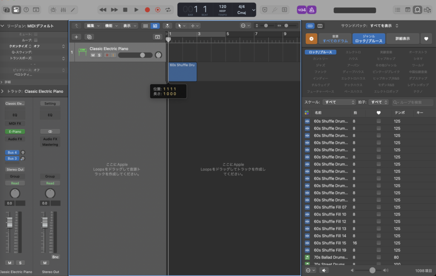The image size is (436, 276).
Task: Open the Library panel icon
Action: point(7,9)
